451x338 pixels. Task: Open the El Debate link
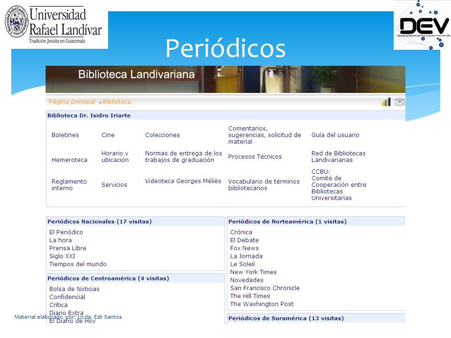[x=244, y=240]
